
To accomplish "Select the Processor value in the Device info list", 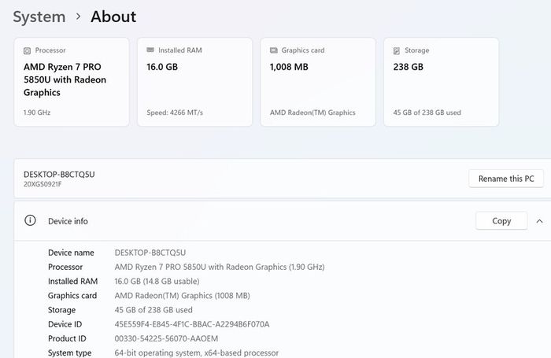I will (220, 267).
